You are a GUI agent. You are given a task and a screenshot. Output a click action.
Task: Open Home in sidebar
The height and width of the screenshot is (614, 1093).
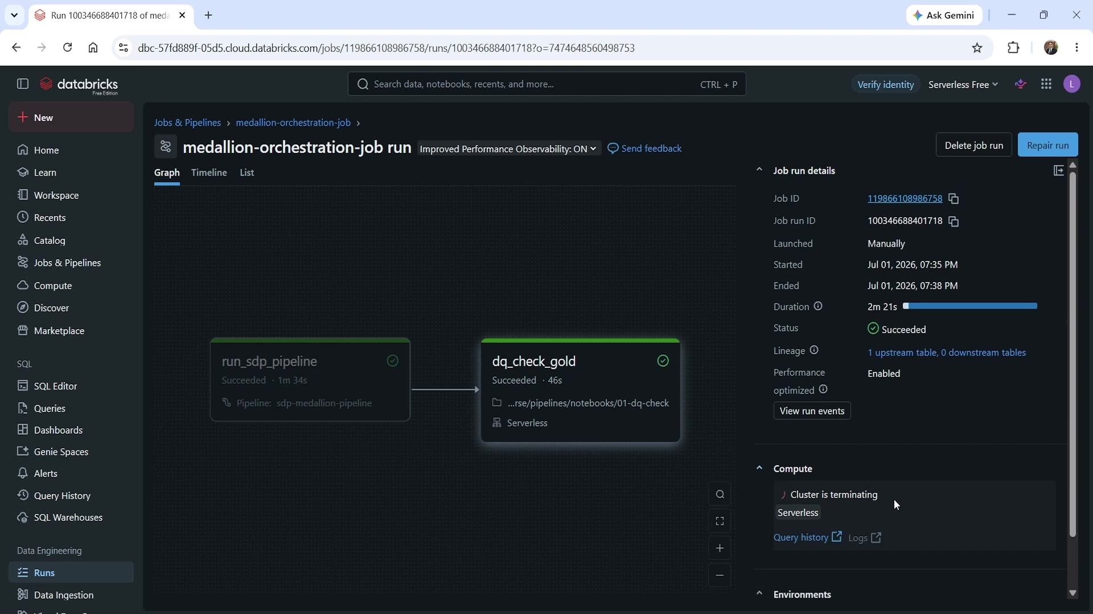[71, 150]
